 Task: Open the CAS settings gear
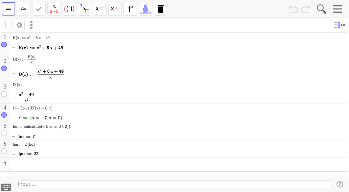19,25
